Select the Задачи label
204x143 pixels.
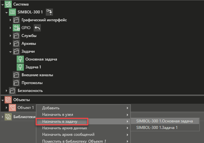point(28,51)
